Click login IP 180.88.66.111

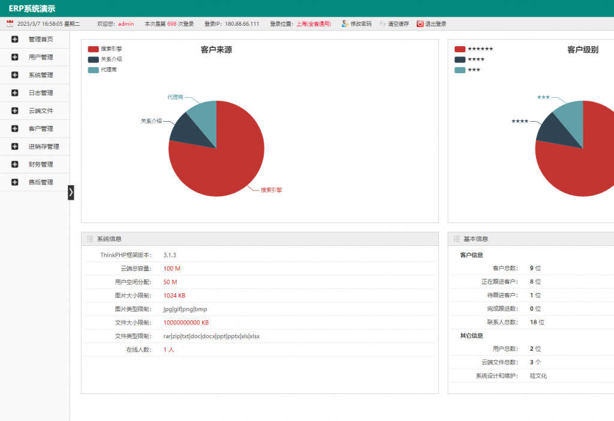242,24
